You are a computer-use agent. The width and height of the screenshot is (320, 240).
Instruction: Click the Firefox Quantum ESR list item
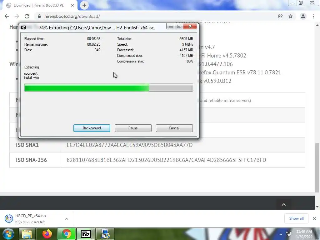coord(241,72)
